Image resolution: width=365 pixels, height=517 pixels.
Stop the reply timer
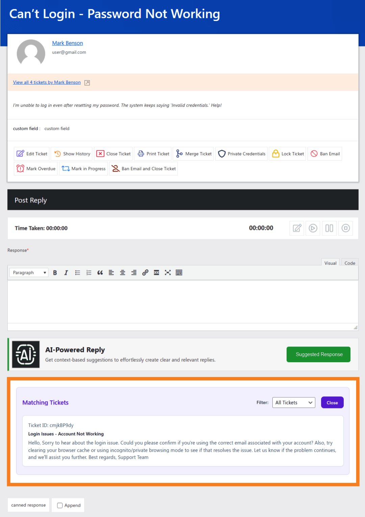pyautogui.click(x=345, y=228)
